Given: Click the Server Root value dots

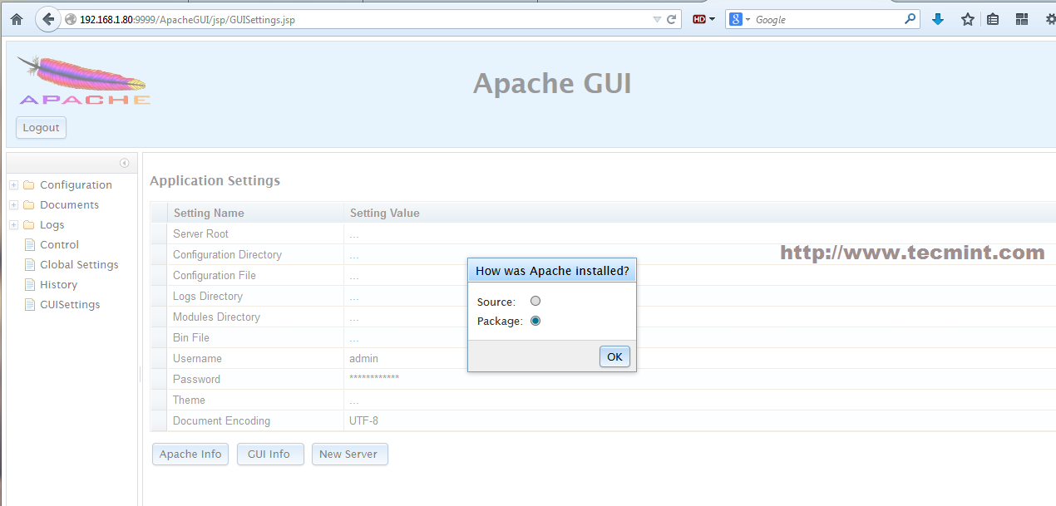Looking at the screenshot, I should (x=354, y=235).
